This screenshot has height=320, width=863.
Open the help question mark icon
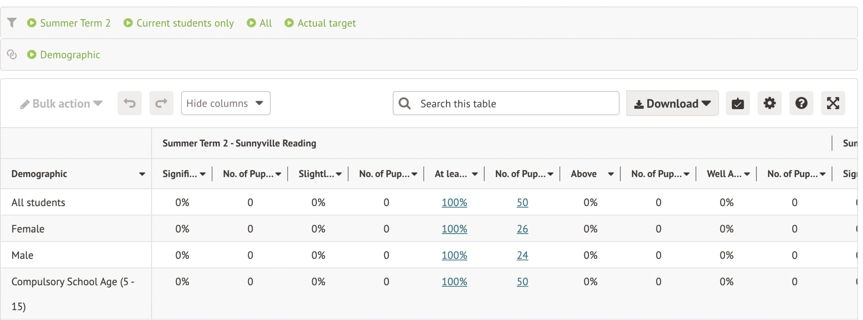[801, 103]
